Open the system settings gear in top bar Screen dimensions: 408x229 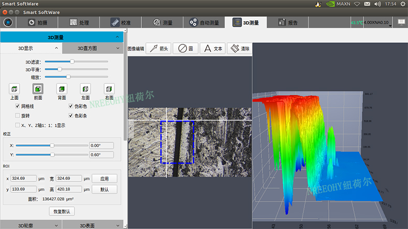[402, 4]
